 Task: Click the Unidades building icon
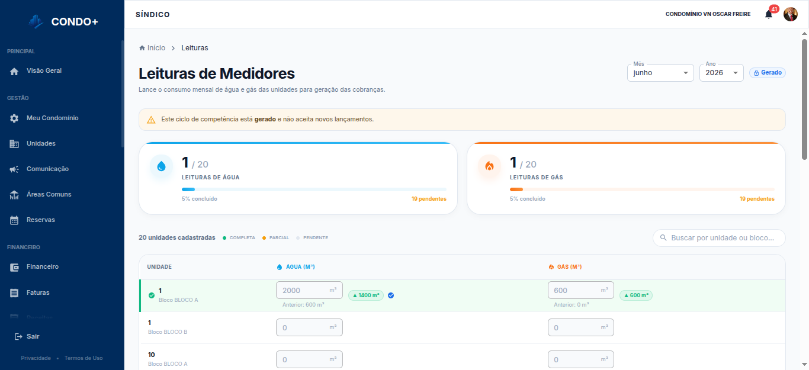(14, 144)
